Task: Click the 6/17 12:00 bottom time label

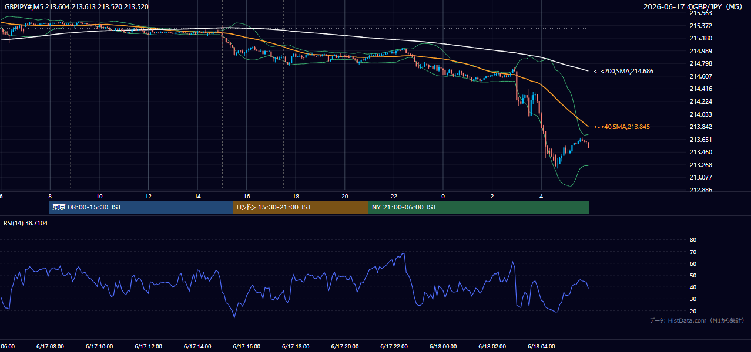Action: tap(149, 347)
